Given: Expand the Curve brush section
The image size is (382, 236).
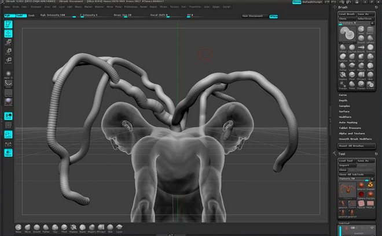Looking at the screenshot, I should [x=343, y=95].
